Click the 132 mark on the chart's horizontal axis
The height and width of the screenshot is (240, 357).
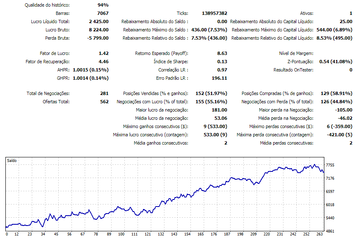tap(161, 234)
